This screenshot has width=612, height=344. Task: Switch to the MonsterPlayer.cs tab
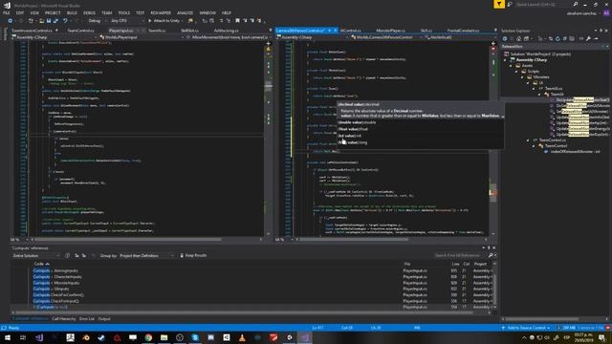click(391, 31)
